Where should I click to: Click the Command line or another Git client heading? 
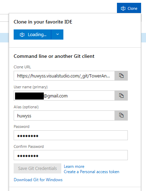54,56
